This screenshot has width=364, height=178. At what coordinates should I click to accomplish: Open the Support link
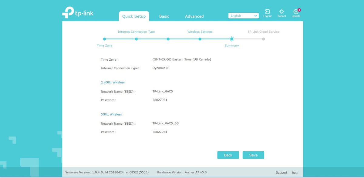[x=281, y=172]
